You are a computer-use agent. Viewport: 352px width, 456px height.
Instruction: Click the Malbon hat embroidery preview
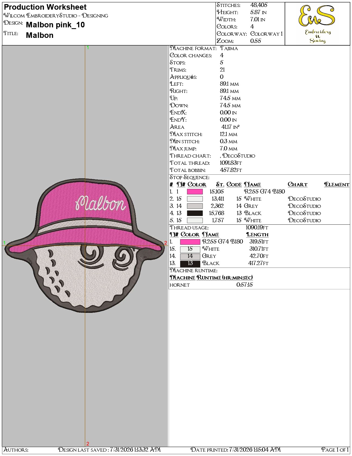pyautogui.click(x=85, y=245)
